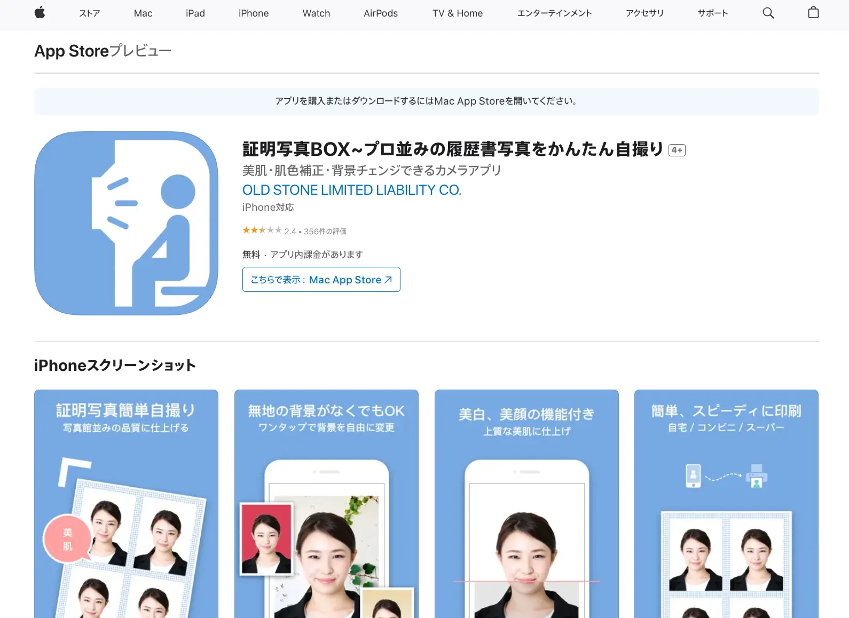849x618 pixels.
Task: Click the 356件の評価 rating count text
Action: click(x=325, y=231)
